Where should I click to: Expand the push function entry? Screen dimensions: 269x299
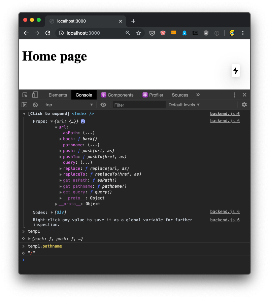click(x=61, y=151)
